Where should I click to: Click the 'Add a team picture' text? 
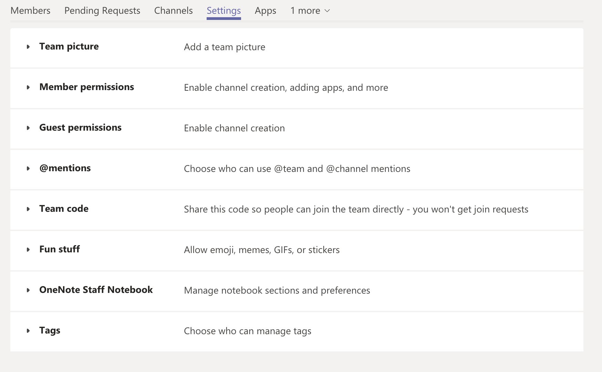click(x=225, y=47)
